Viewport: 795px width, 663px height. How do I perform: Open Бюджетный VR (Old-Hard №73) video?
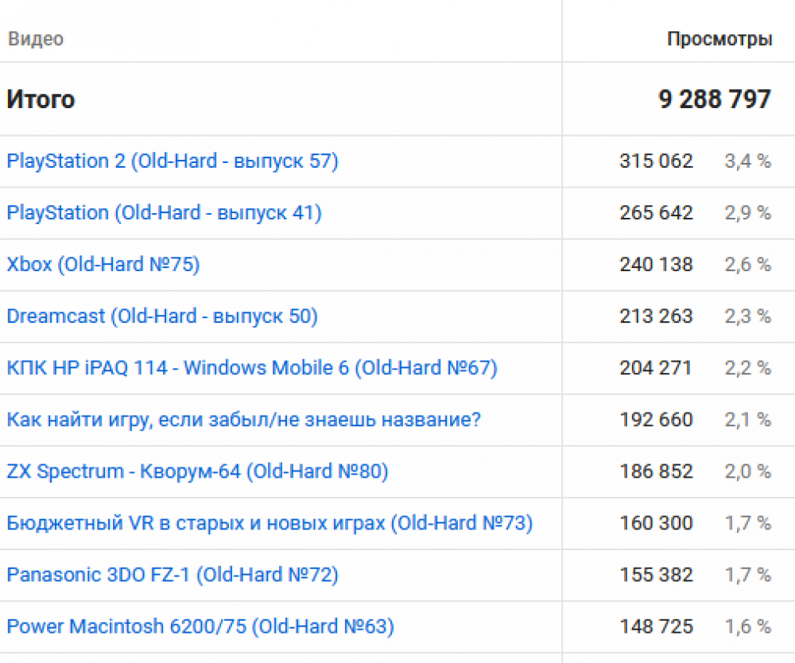point(270,523)
